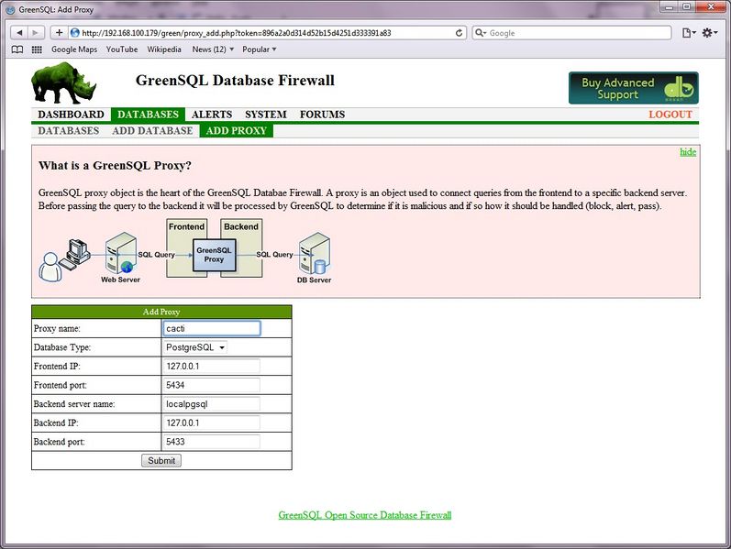The width and height of the screenshot is (731, 549).
Task: Select the ADD PROXY tab
Action: [237, 131]
